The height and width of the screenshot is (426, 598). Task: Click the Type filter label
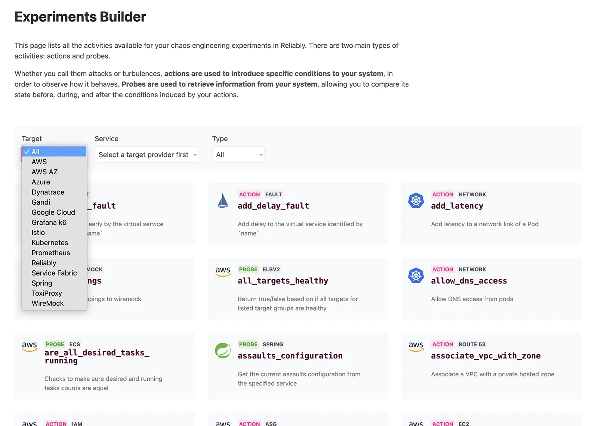click(220, 139)
